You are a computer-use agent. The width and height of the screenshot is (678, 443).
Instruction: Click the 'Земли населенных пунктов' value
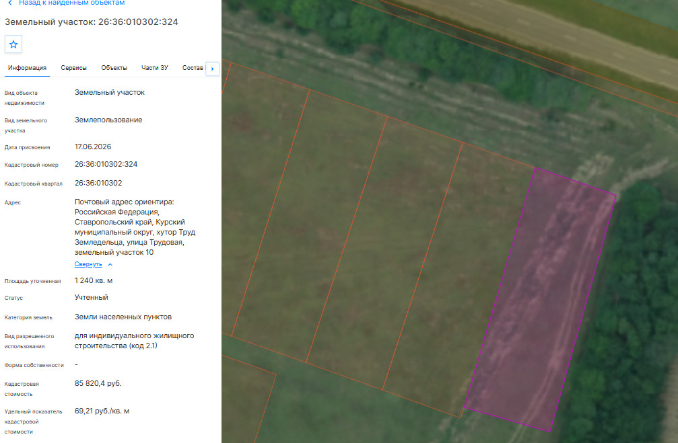coord(123,317)
